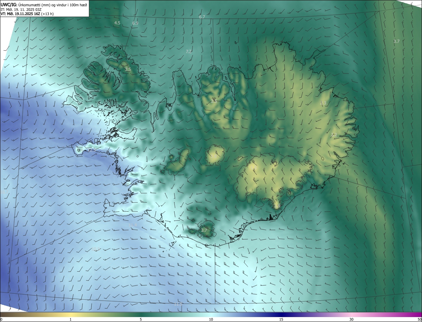Image resolution: width=422 pixels, height=322 pixels.
Task: Click the 6.7 value label on the map
Action: 202,17
